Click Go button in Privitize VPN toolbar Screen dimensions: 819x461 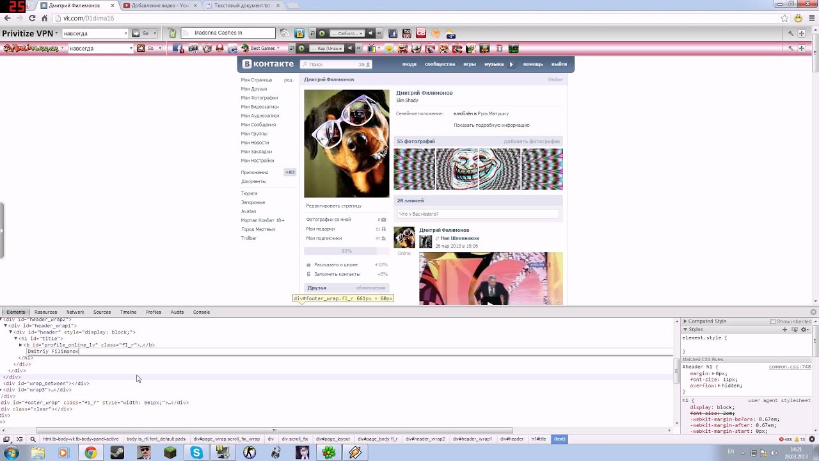141,33
